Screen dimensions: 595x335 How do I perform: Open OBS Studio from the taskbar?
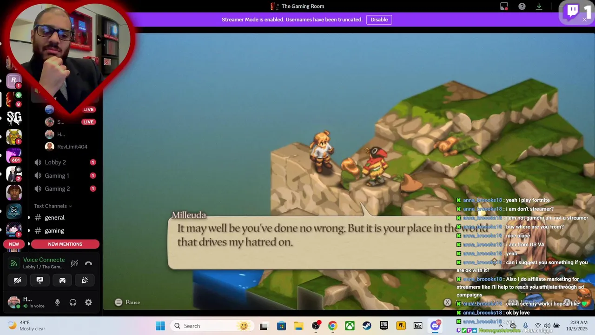[316, 326]
